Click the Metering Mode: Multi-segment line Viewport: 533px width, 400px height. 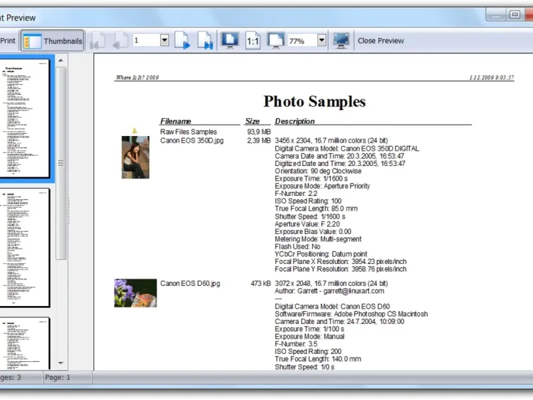pos(318,239)
